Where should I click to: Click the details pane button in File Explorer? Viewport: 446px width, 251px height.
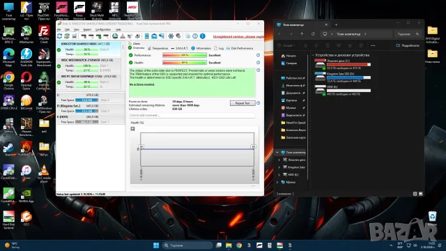pos(407,45)
